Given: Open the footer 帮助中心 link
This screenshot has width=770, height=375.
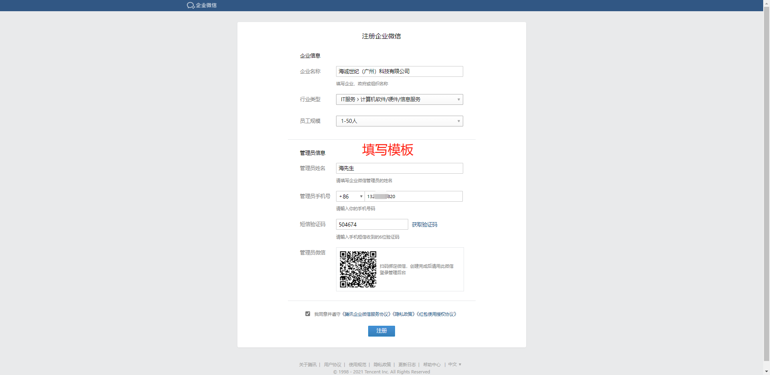Looking at the screenshot, I should tap(432, 365).
